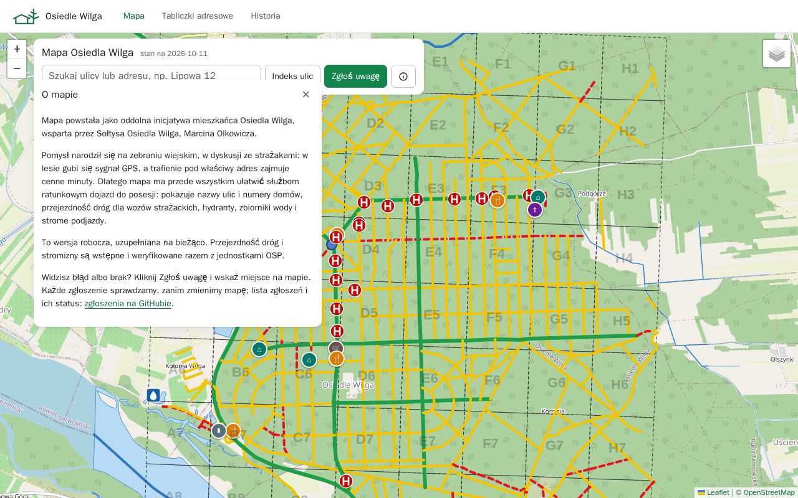Select the teal house marker near Podgórze
The width and height of the screenshot is (798, 498).
pos(538,197)
